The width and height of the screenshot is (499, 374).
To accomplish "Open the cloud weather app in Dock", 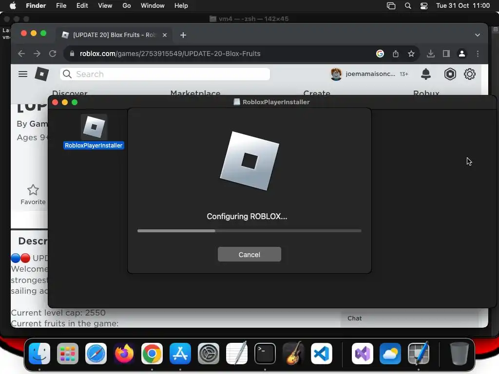I will pos(390,354).
